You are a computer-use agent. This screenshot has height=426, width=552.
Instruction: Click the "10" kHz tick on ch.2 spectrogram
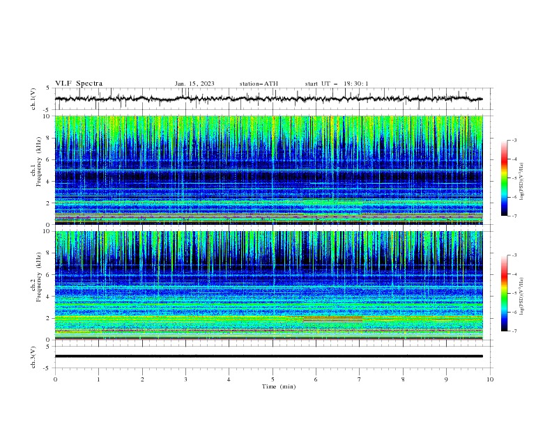coord(47,231)
